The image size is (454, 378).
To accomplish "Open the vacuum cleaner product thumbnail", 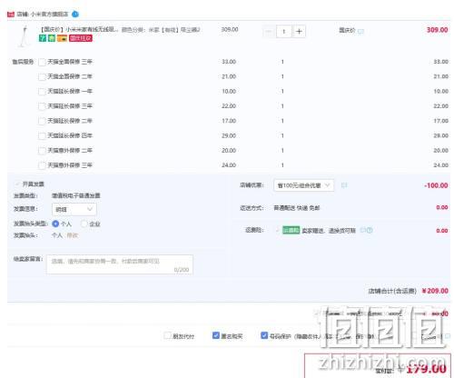I will [24, 37].
